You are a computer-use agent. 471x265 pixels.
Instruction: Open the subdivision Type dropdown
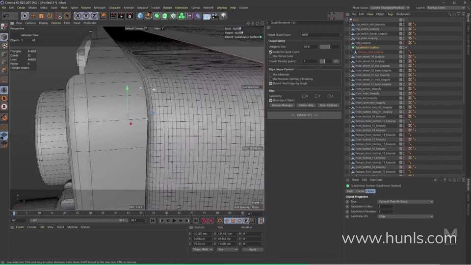(405, 201)
